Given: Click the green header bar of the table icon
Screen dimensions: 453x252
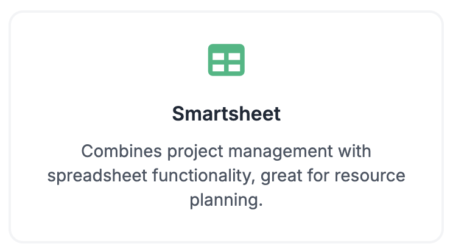Looking at the screenshot, I should coord(226,49).
